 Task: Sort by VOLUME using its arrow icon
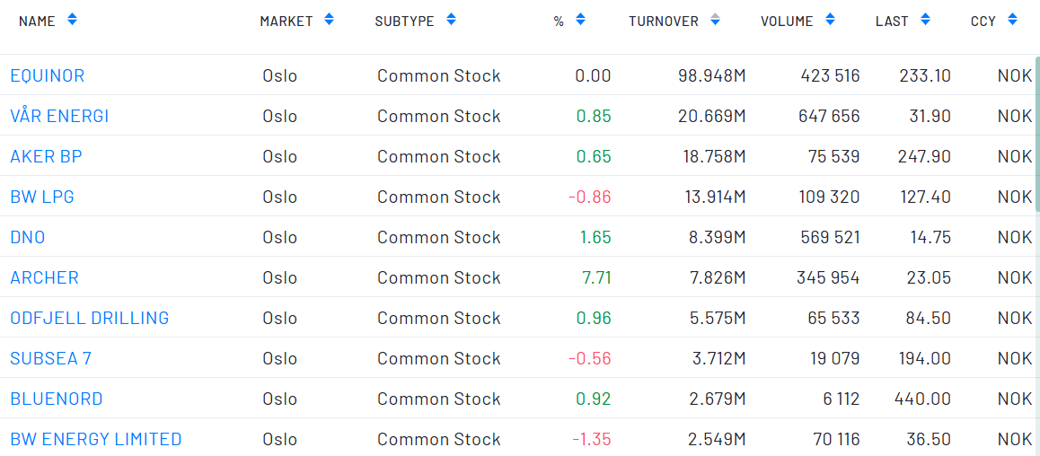point(830,20)
